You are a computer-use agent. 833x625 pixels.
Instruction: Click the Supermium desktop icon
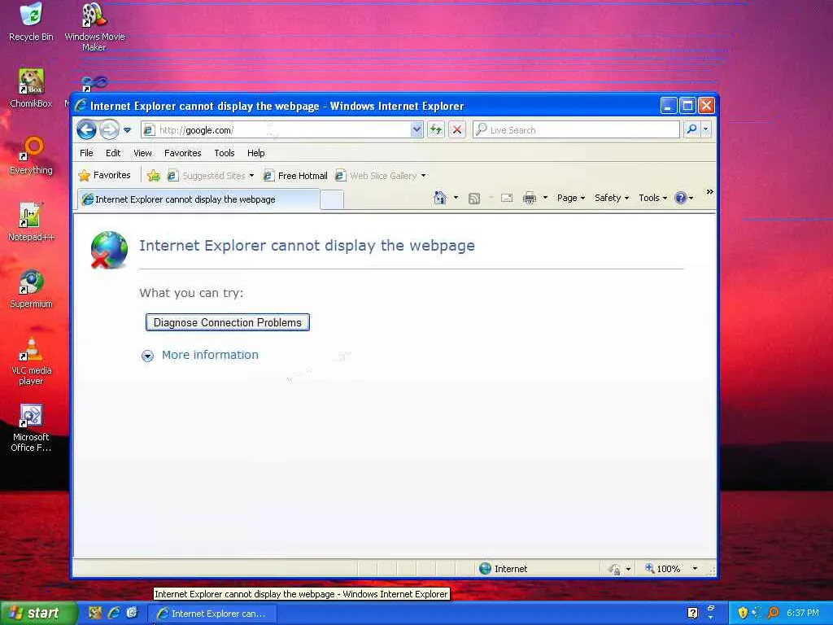31,290
